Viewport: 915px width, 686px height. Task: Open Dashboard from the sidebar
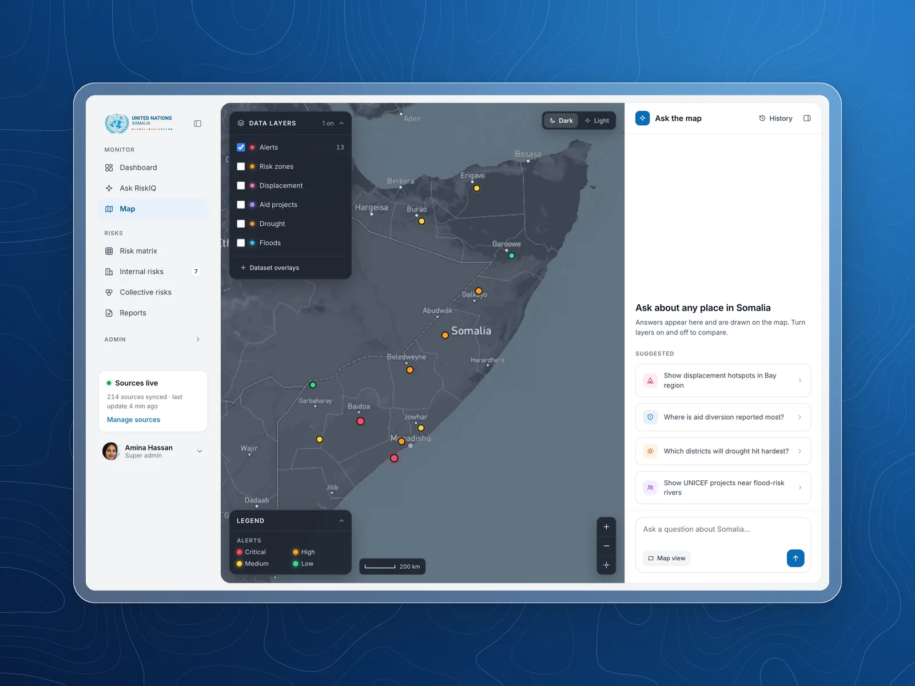click(153, 167)
